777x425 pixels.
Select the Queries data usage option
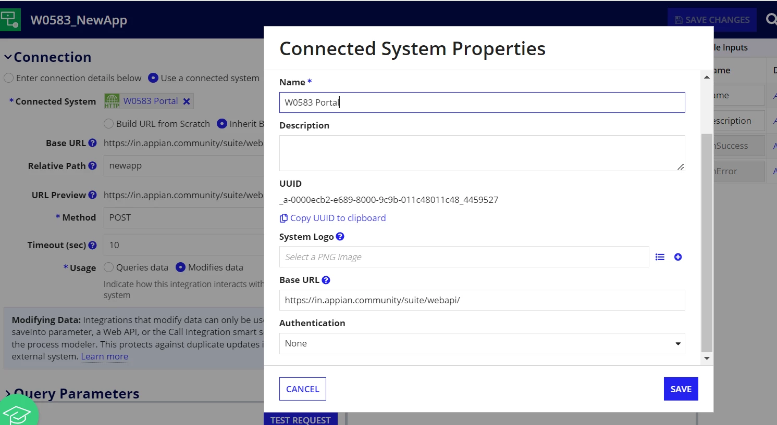(x=108, y=267)
